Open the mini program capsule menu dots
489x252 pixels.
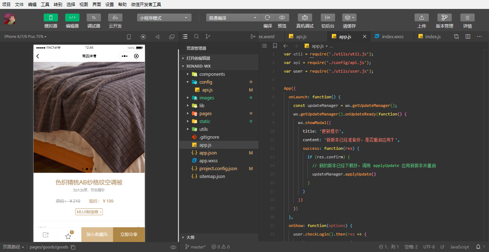(125, 56)
